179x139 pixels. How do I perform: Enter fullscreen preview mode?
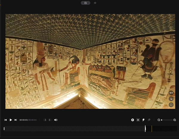pyautogui.click(x=171, y=105)
